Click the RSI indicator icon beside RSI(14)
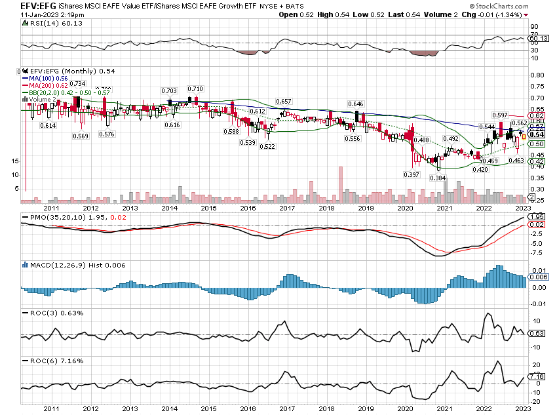This screenshot has width=557, height=415. (x=25, y=23)
